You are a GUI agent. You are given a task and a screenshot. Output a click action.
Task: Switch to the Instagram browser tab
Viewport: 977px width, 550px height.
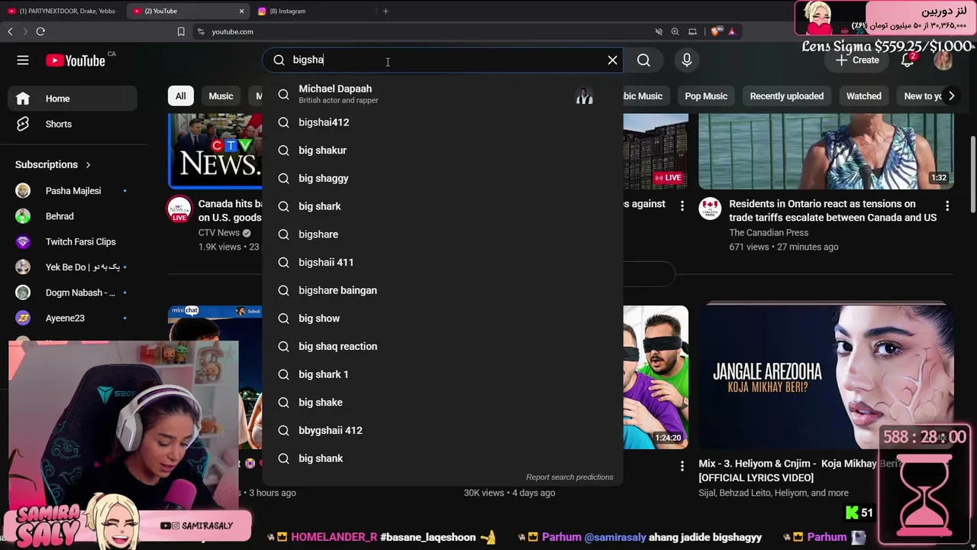(x=313, y=11)
